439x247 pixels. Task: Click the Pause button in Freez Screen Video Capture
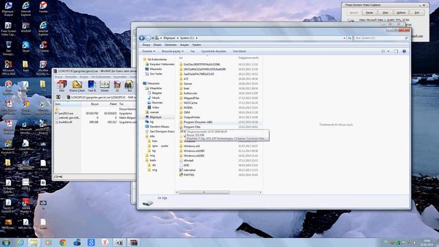click(x=369, y=12)
